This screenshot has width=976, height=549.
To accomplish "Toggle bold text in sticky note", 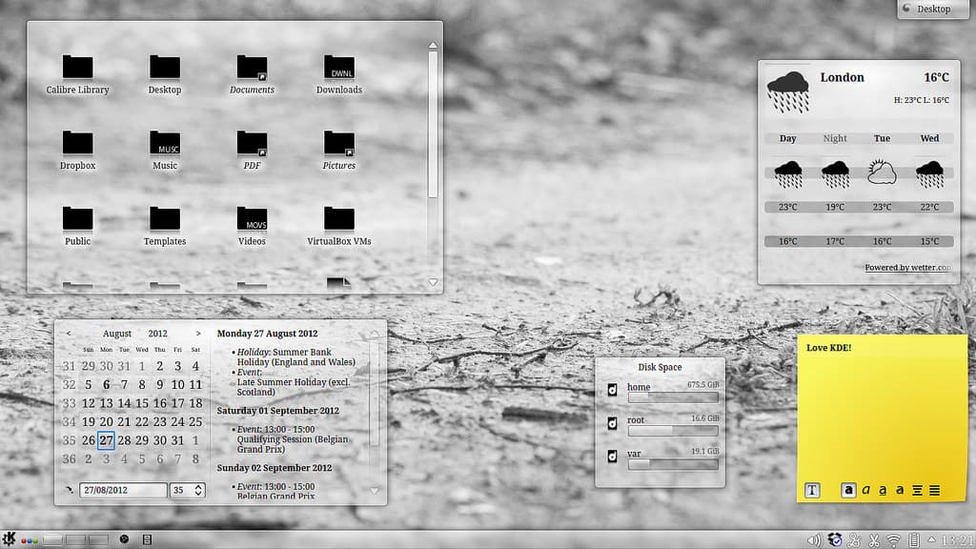I will pyautogui.click(x=847, y=490).
